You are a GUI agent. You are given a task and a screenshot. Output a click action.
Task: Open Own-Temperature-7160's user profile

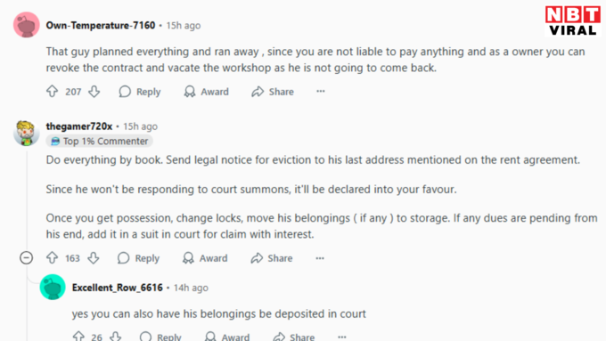click(x=101, y=26)
